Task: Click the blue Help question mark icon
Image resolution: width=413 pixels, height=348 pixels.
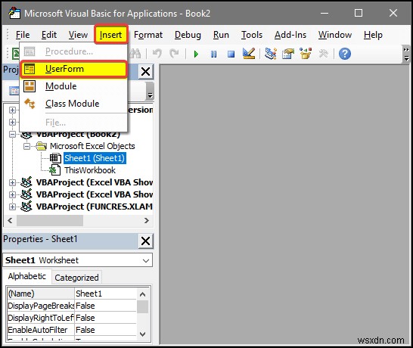Action: click(x=345, y=54)
